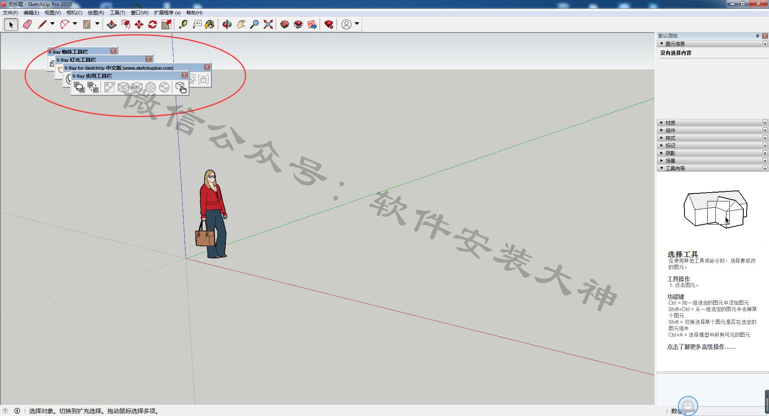Select the Orbit camera tool
Screen dimensions: 769x416
[x=227, y=25]
